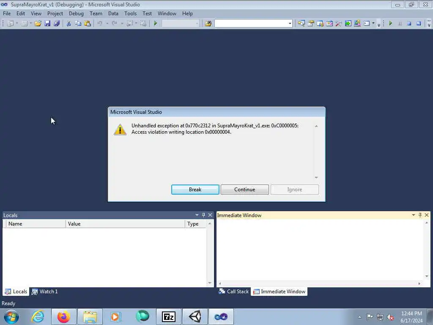Click the Open File folder icon
433x325 pixels.
click(x=38, y=24)
